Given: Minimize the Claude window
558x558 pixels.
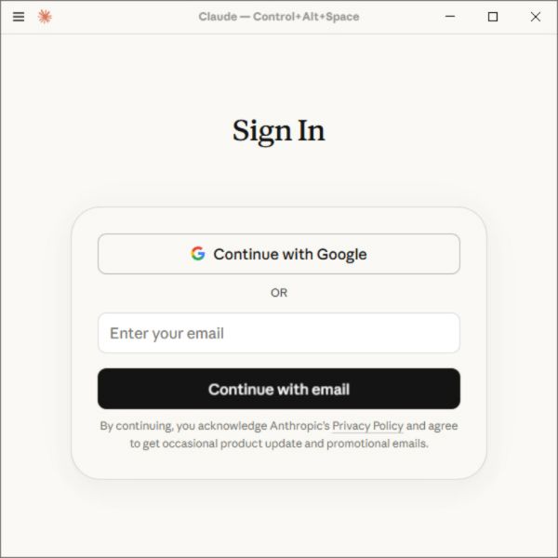Looking at the screenshot, I should pos(450,17).
